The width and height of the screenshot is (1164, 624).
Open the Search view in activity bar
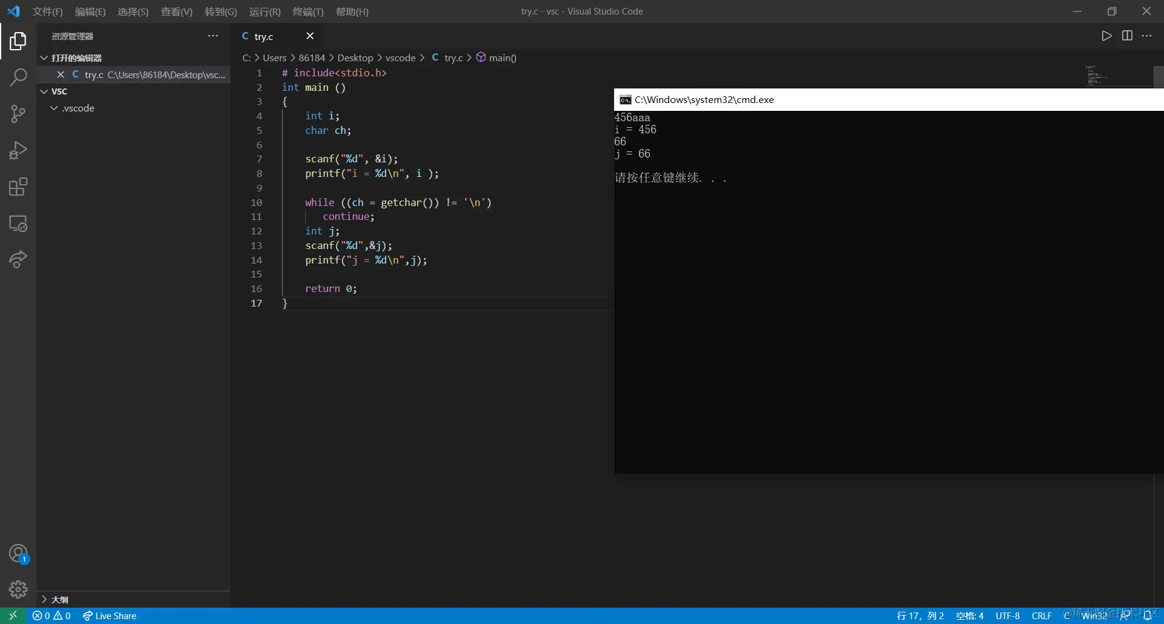tap(18, 78)
